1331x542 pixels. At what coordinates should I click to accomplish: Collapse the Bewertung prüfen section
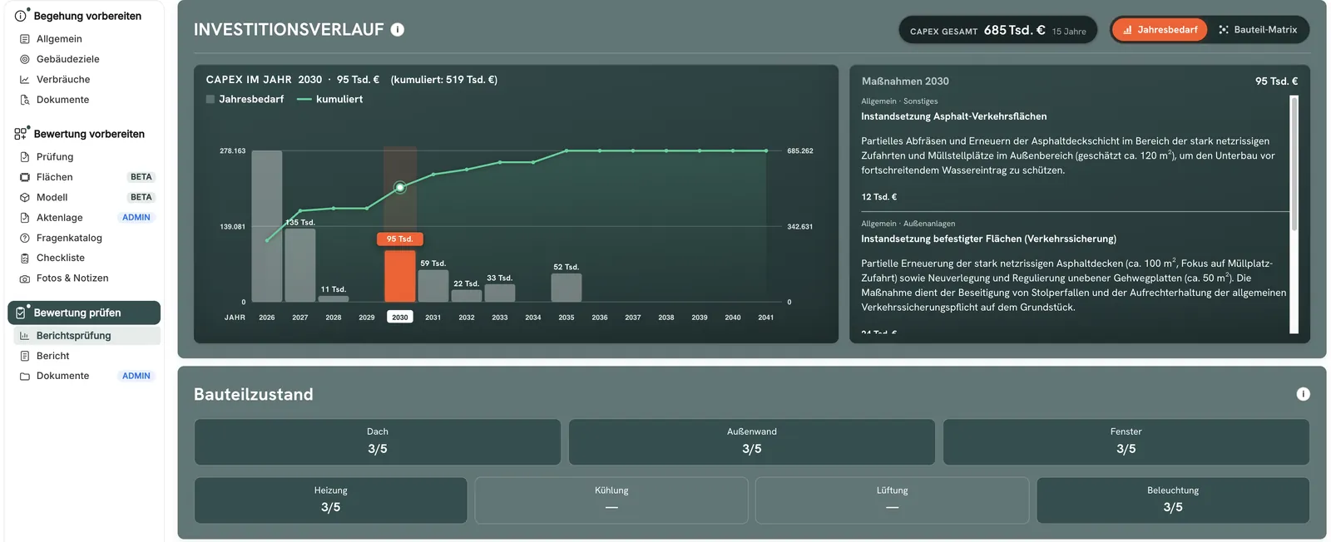pos(84,313)
